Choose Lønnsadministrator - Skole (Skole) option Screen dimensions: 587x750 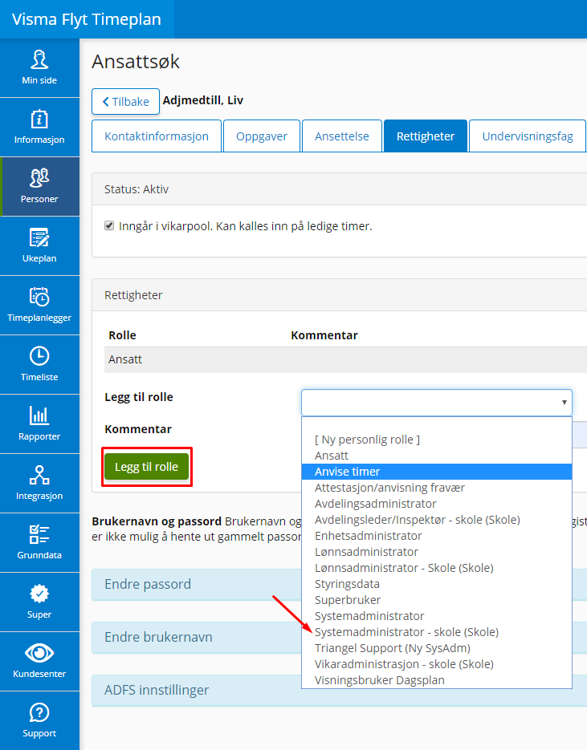[x=437, y=568]
